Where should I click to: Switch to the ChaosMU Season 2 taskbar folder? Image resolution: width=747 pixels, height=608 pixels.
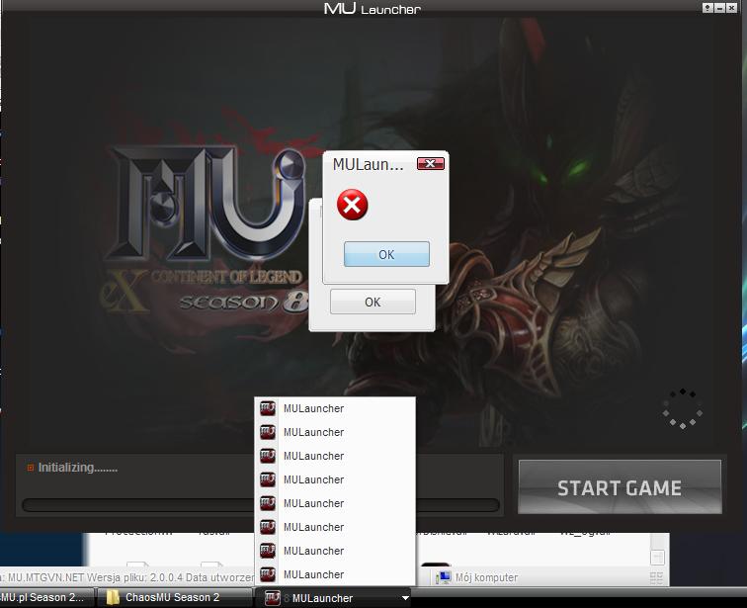pos(174,597)
